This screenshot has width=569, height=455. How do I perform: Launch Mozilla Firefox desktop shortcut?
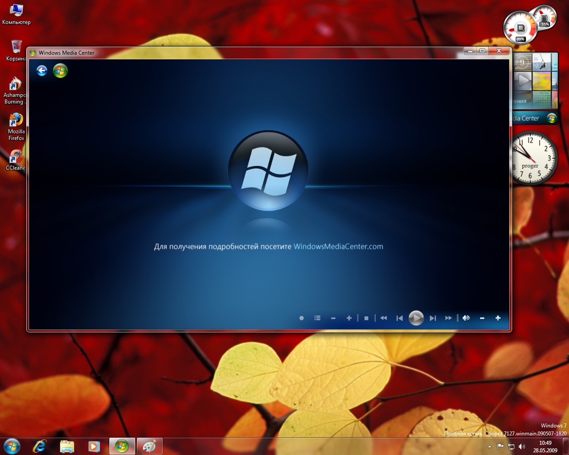pyautogui.click(x=16, y=127)
